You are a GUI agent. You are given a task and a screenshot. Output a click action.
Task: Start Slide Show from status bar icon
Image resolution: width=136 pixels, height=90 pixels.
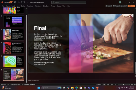pyautogui.click(x=116, y=84)
